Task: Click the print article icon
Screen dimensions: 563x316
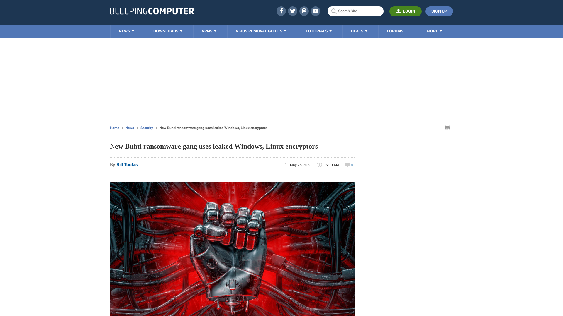Action: (x=447, y=127)
